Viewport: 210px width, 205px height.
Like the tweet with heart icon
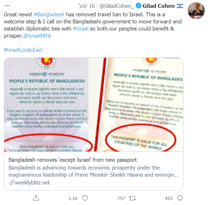point(85,198)
